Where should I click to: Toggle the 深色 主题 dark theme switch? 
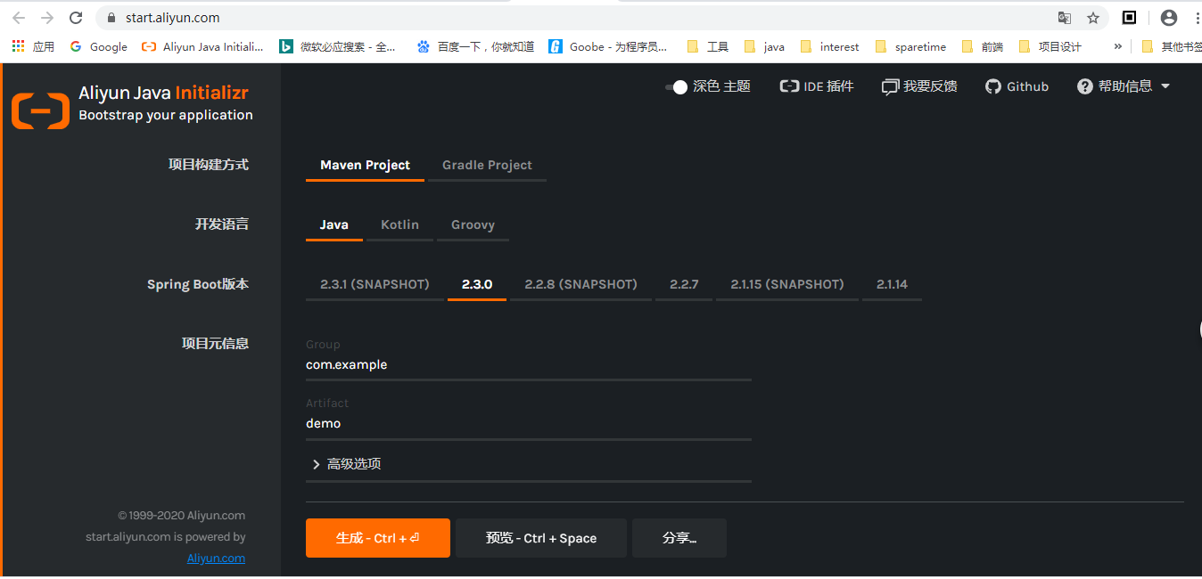(676, 86)
